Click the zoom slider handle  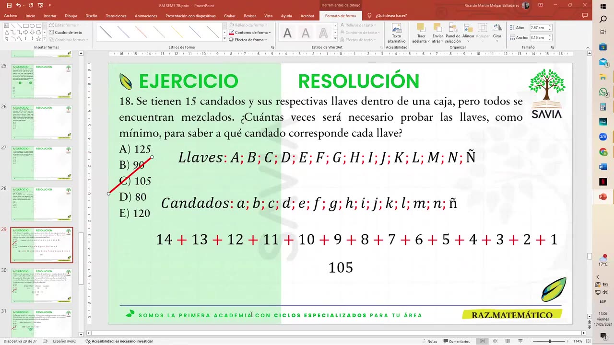point(550,341)
